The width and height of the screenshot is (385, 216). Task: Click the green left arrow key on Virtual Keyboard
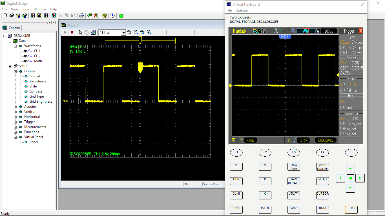(x=340, y=178)
